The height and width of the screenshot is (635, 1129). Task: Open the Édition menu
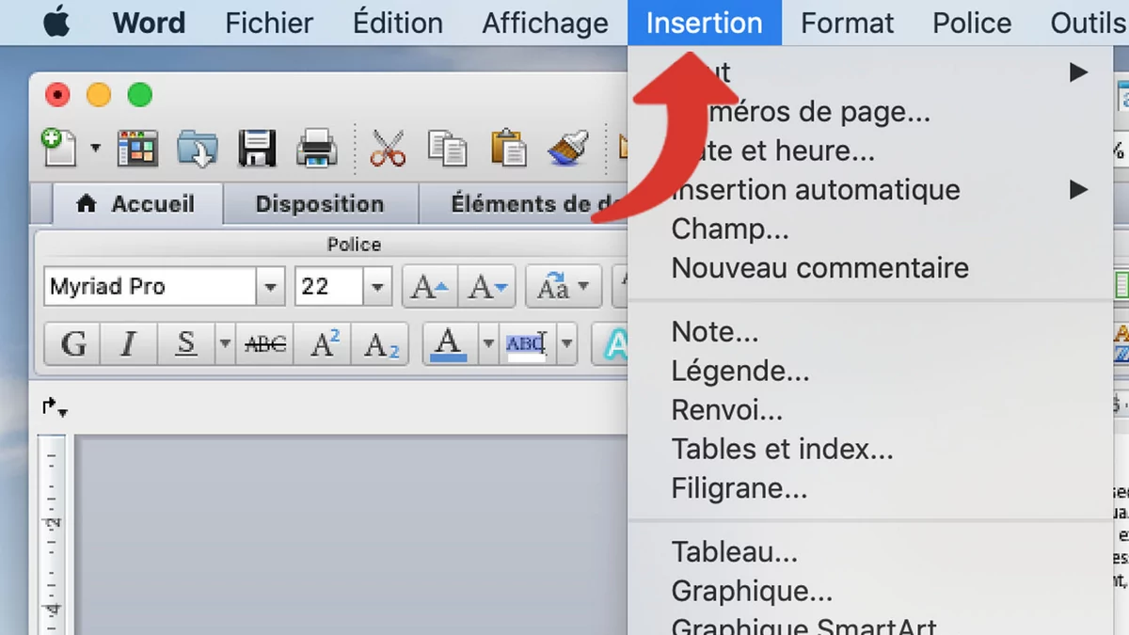pos(398,23)
